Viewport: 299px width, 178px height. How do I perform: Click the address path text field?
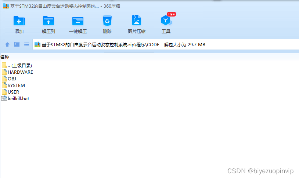pos(166,45)
